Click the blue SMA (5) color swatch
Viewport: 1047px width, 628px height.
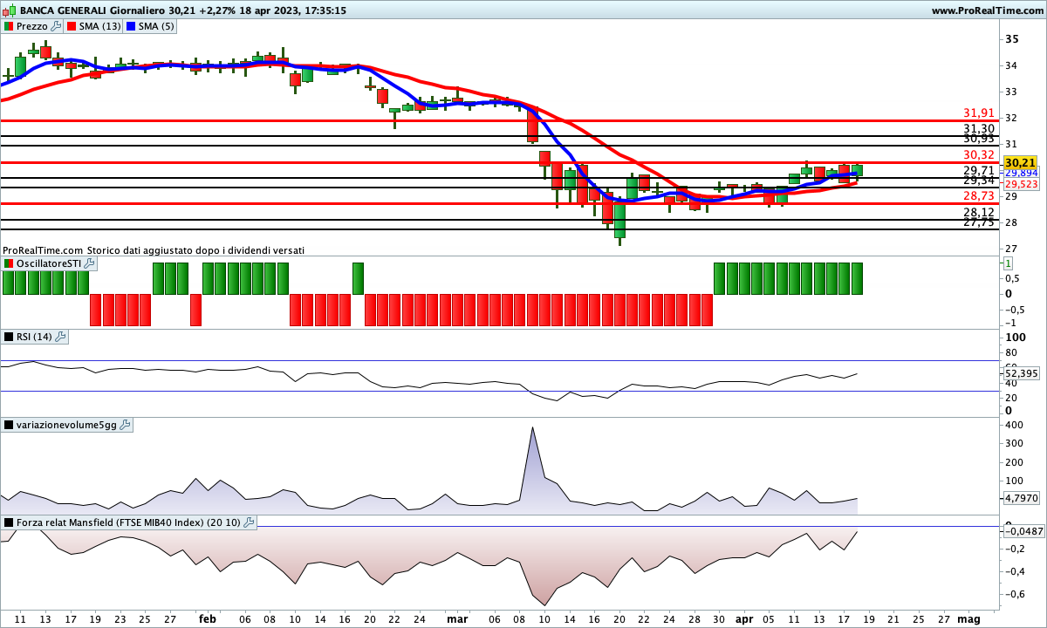(133, 26)
